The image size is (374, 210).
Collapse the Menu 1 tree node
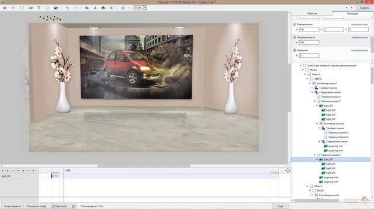(x=305, y=74)
